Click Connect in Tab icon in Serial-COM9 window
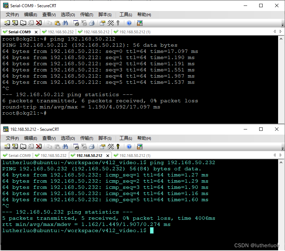285x251 pixels. pyautogui.click(x=23, y=23)
